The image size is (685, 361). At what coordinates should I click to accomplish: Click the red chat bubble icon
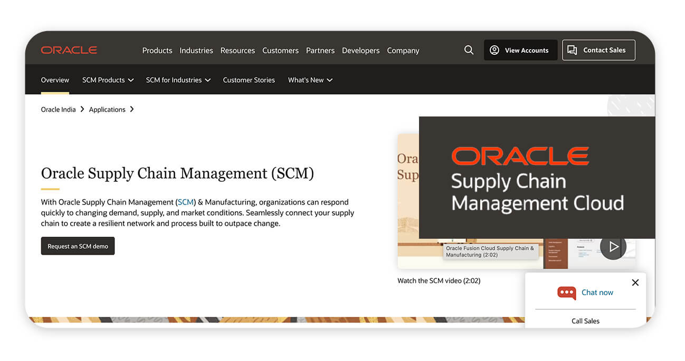coord(566,293)
